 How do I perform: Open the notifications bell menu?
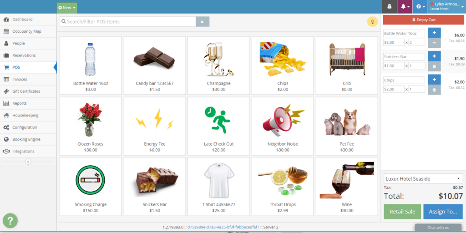pyautogui.click(x=405, y=6)
